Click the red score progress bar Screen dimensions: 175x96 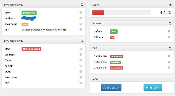pyautogui.click(x=98, y=12)
